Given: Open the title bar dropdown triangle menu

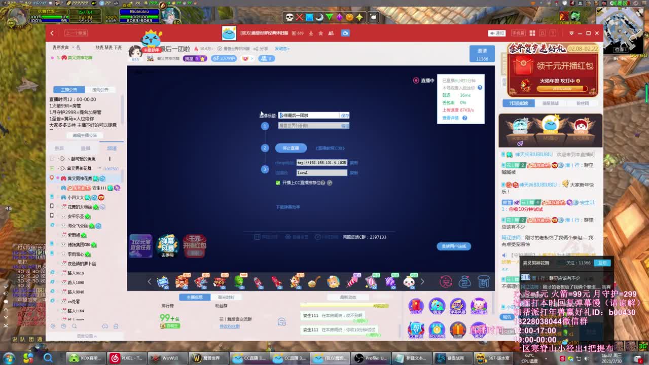Looking at the screenshot, I should coord(571,33).
